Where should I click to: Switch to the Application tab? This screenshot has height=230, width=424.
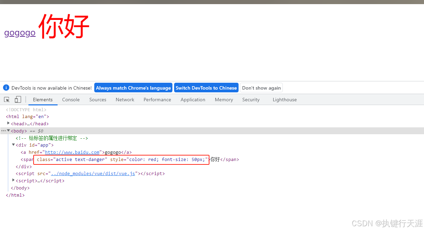pyautogui.click(x=193, y=100)
